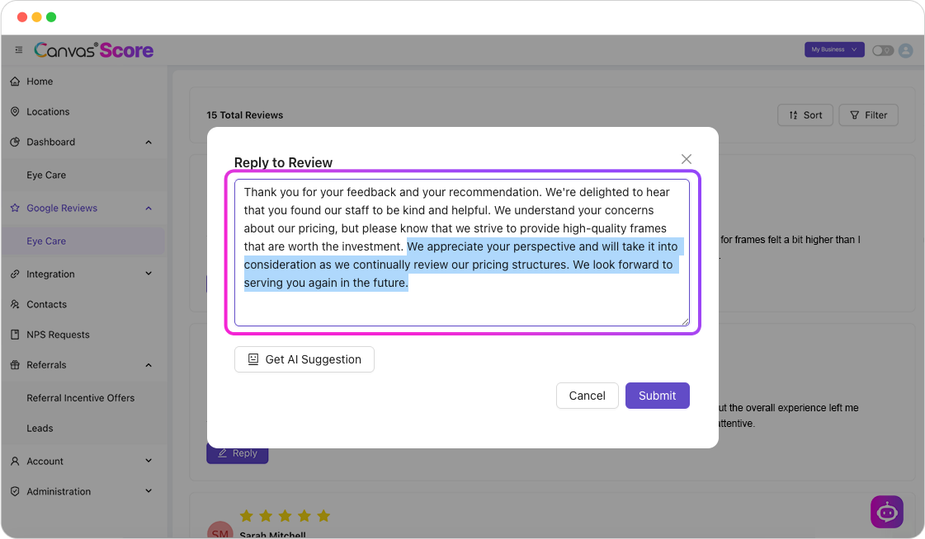This screenshot has width=925, height=539.
Task: Toggle the theme switch in header
Action: point(883,50)
